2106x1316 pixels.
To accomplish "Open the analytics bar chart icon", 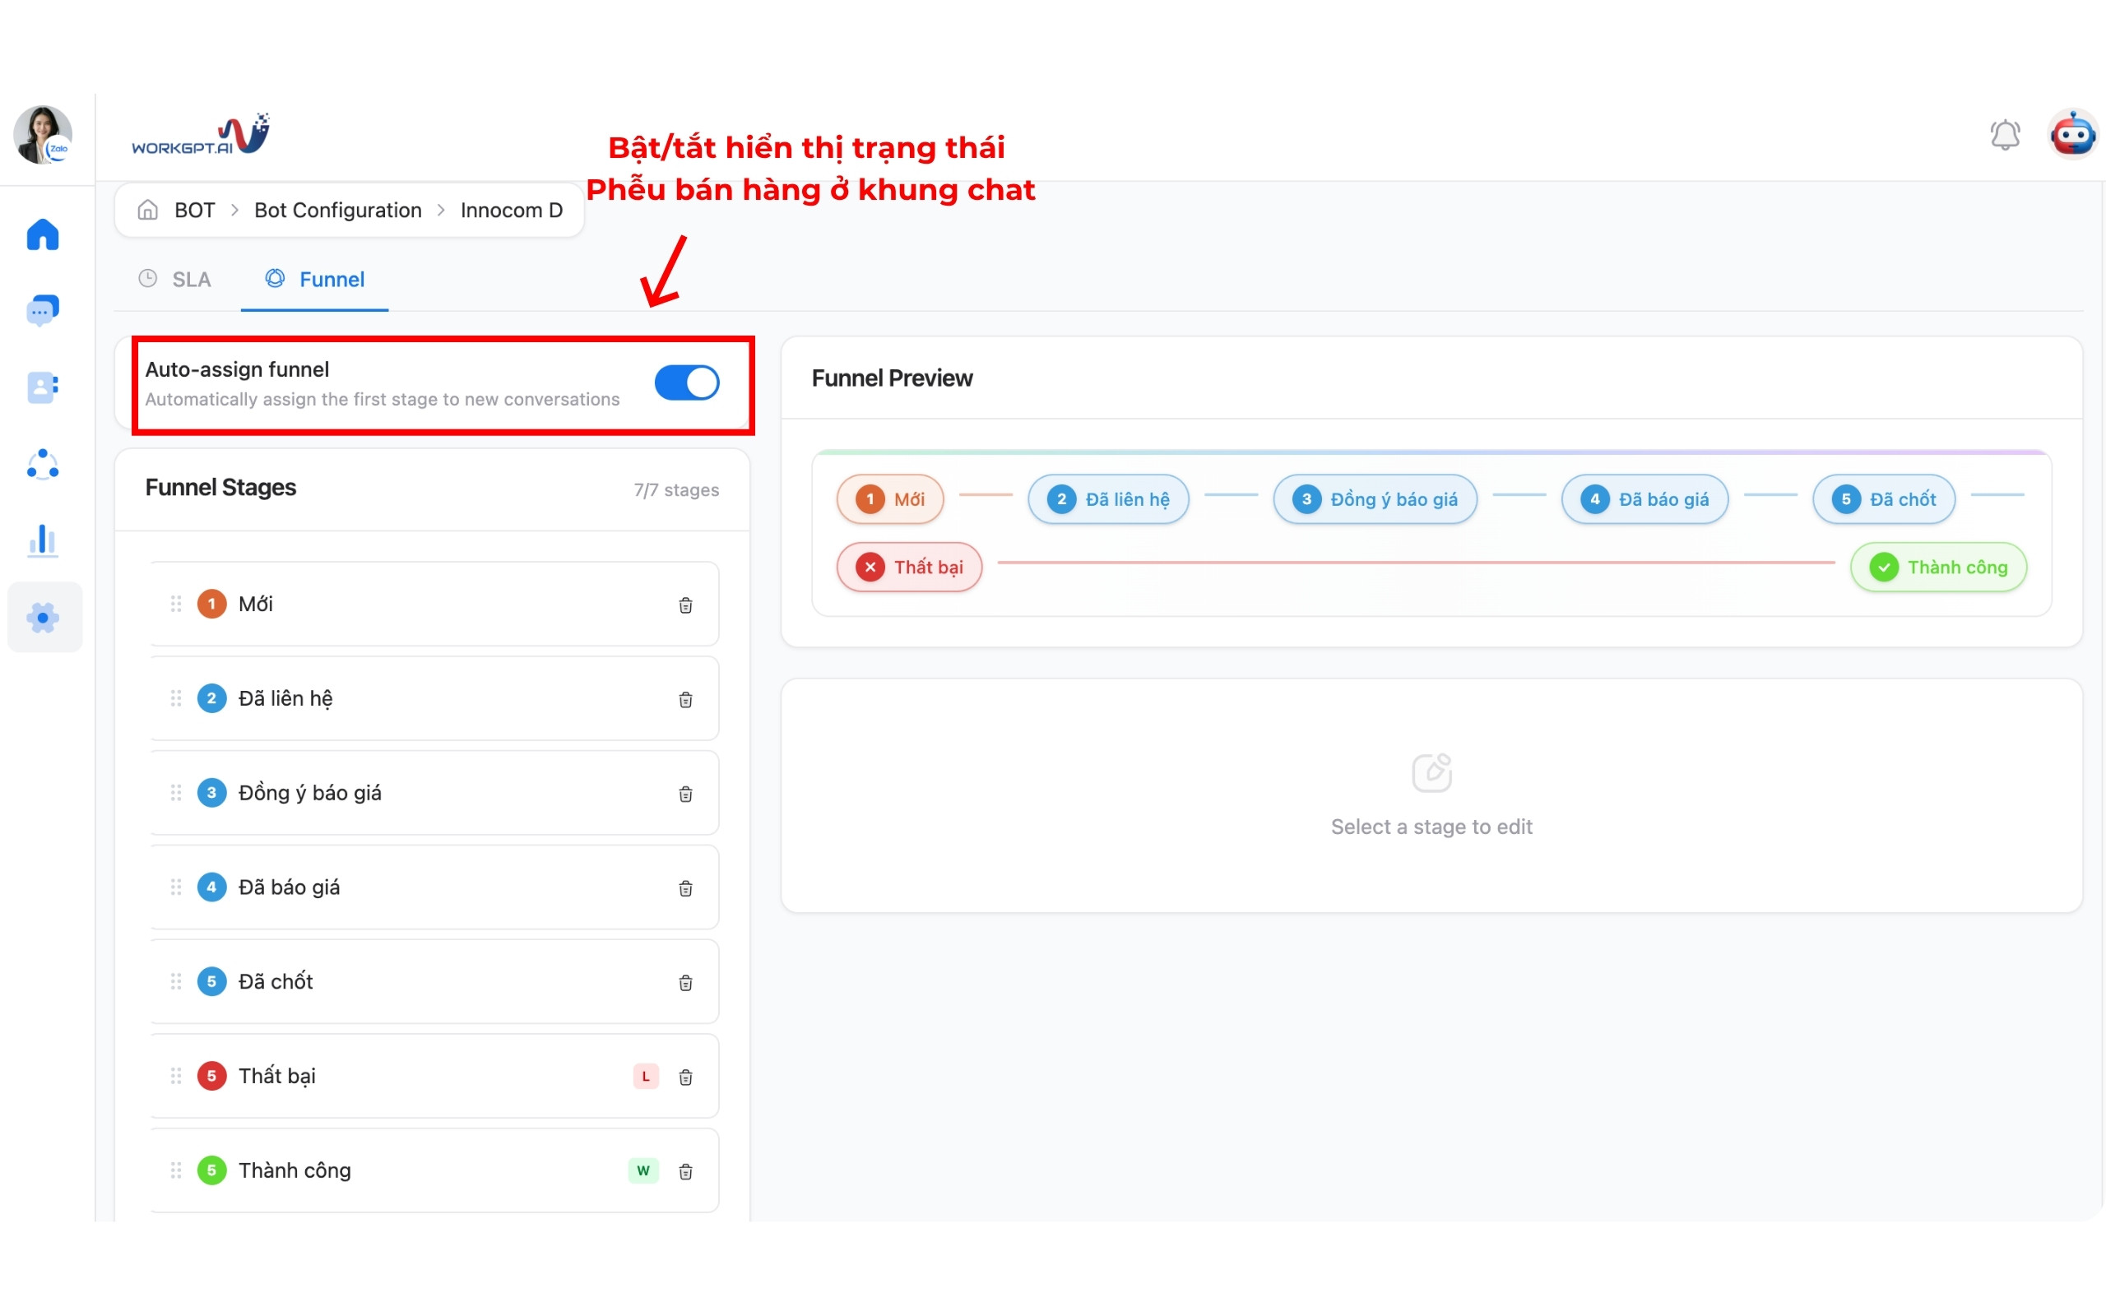I will [43, 540].
